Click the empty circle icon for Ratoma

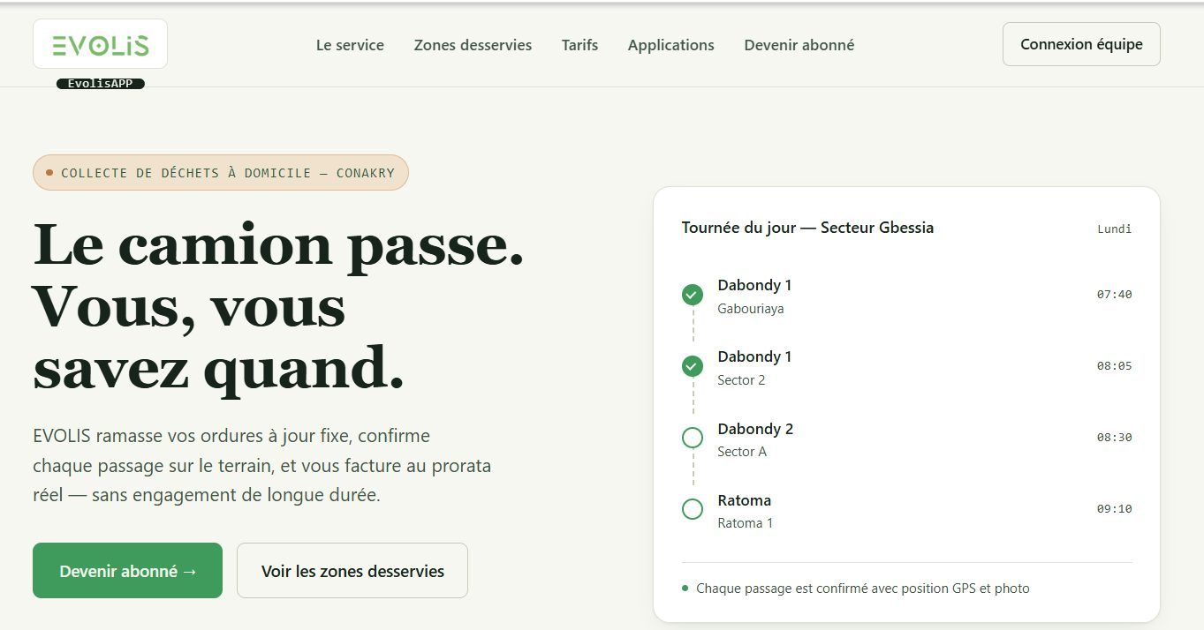click(693, 509)
